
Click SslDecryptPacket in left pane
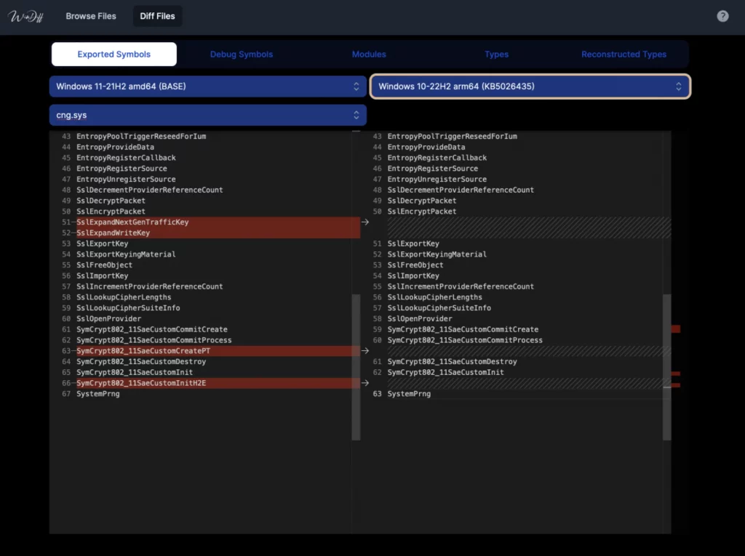[x=111, y=201]
